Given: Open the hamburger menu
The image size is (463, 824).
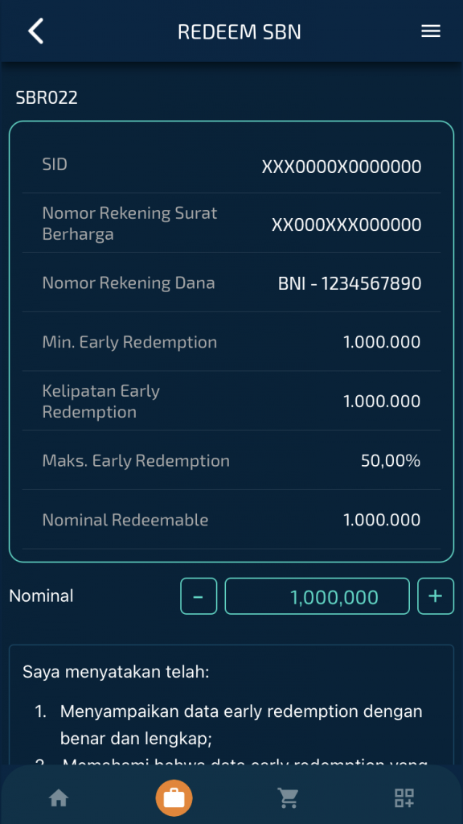Looking at the screenshot, I should [431, 31].
